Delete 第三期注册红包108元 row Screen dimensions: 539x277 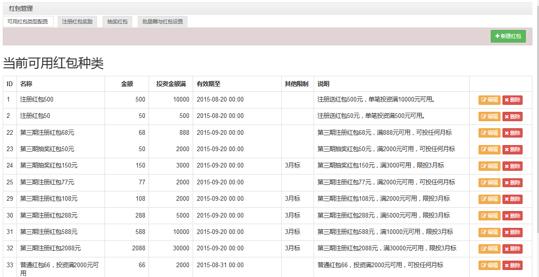click(x=512, y=199)
